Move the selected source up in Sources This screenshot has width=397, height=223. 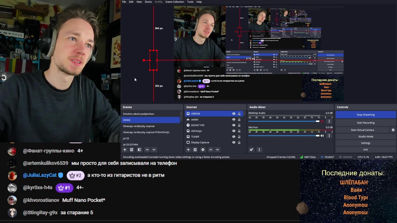pos(211,150)
